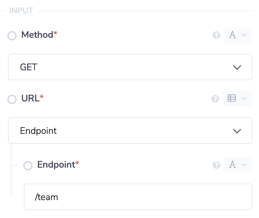Viewport: 259px width, 218px height.
Task: Expand the Endpoint type selector small arrow
Action: (245, 165)
